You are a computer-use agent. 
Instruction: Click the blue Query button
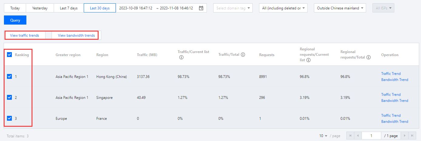click(x=15, y=20)
